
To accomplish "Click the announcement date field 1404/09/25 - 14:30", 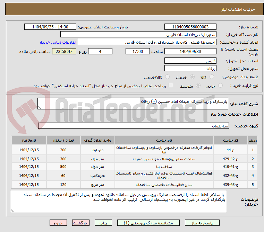I will coord(50,27).
